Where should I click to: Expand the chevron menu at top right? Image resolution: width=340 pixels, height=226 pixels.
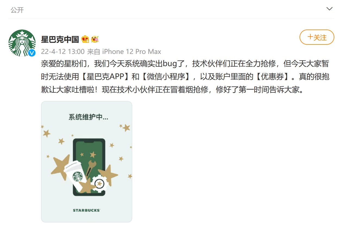click(329, 9)
